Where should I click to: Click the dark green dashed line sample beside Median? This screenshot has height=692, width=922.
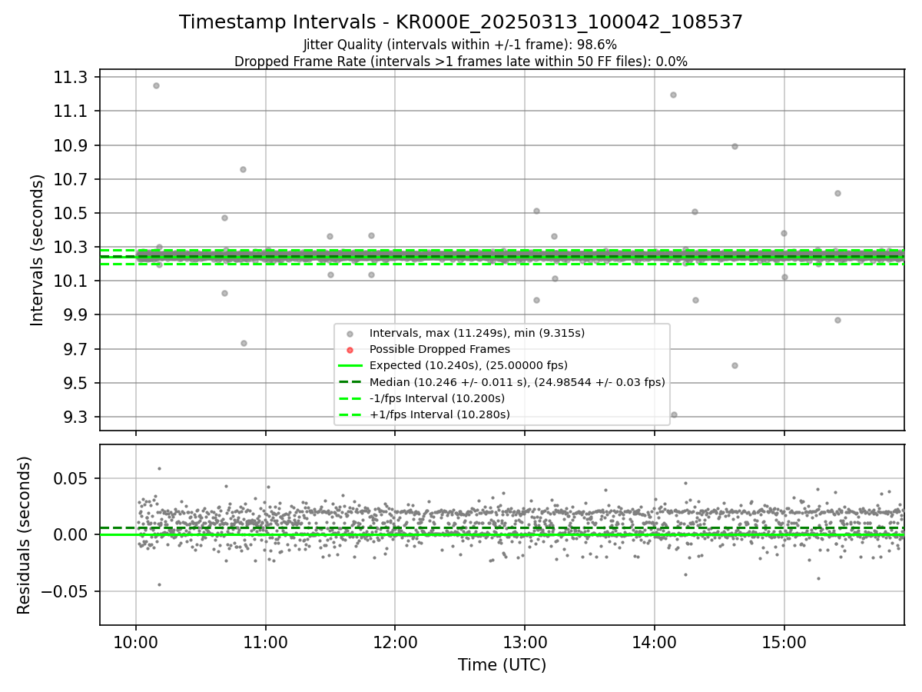[350, 382]
